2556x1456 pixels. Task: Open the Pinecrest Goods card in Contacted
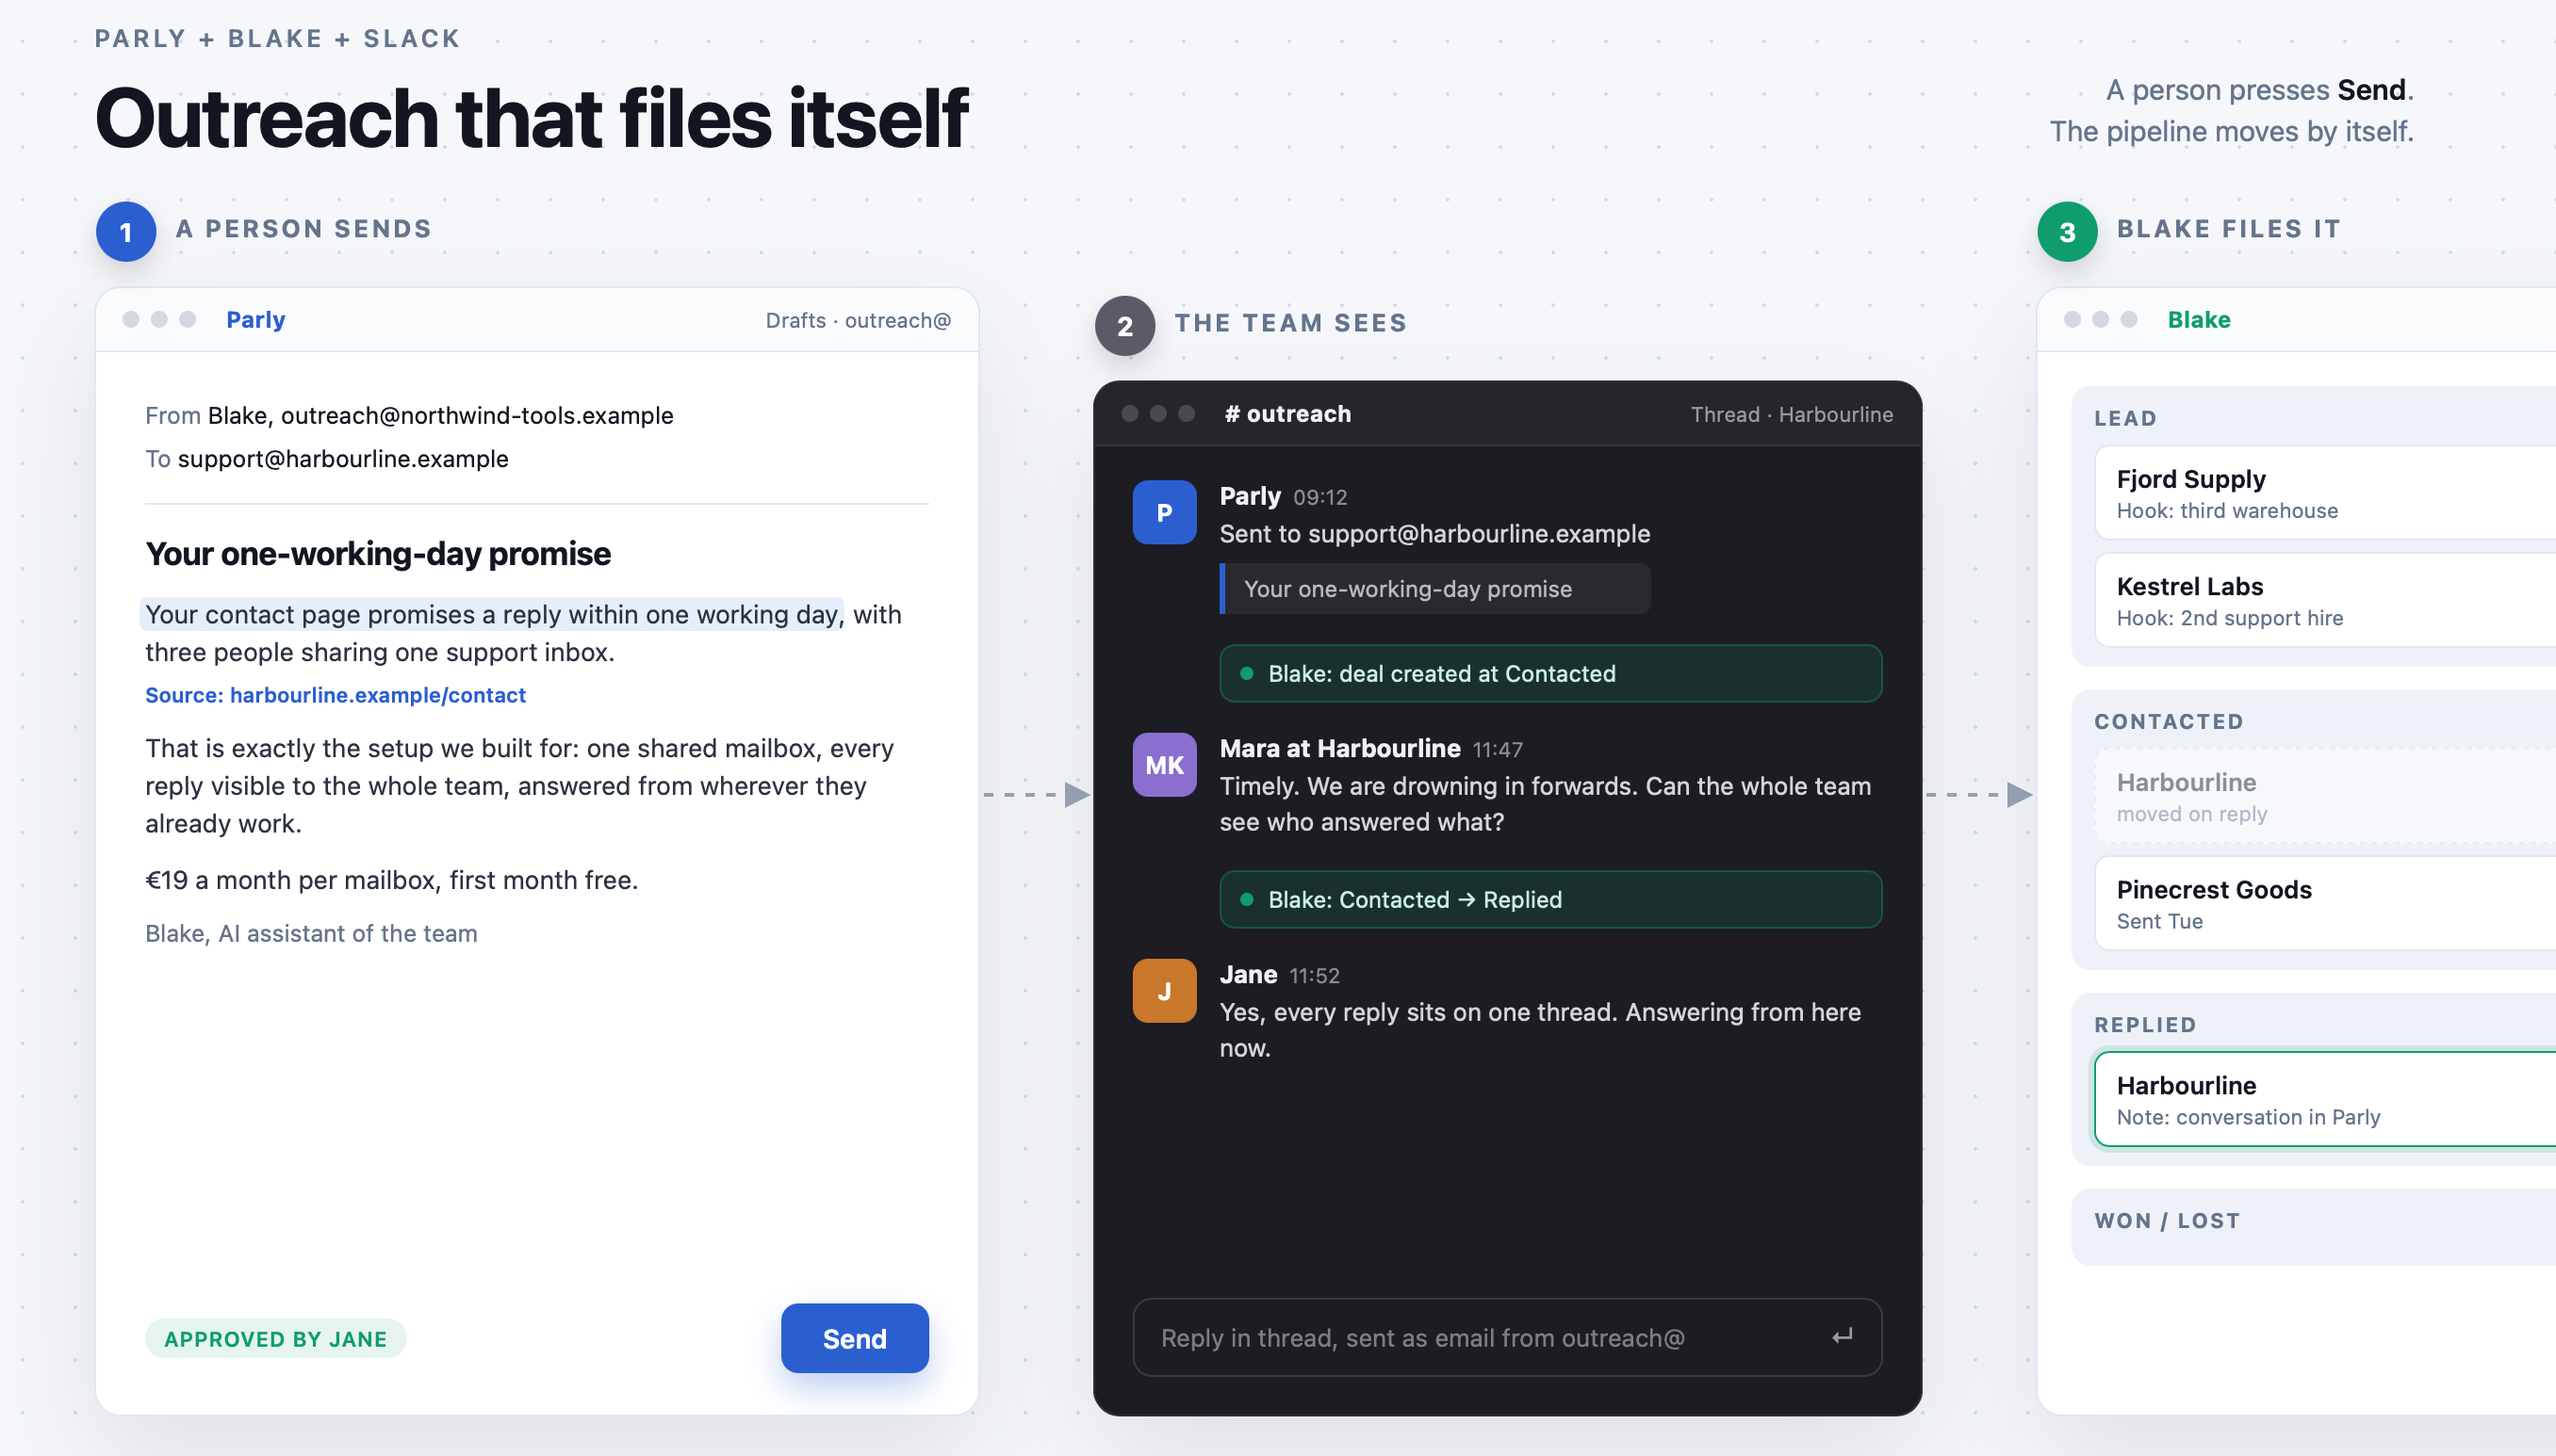(x=2325, y=903)
